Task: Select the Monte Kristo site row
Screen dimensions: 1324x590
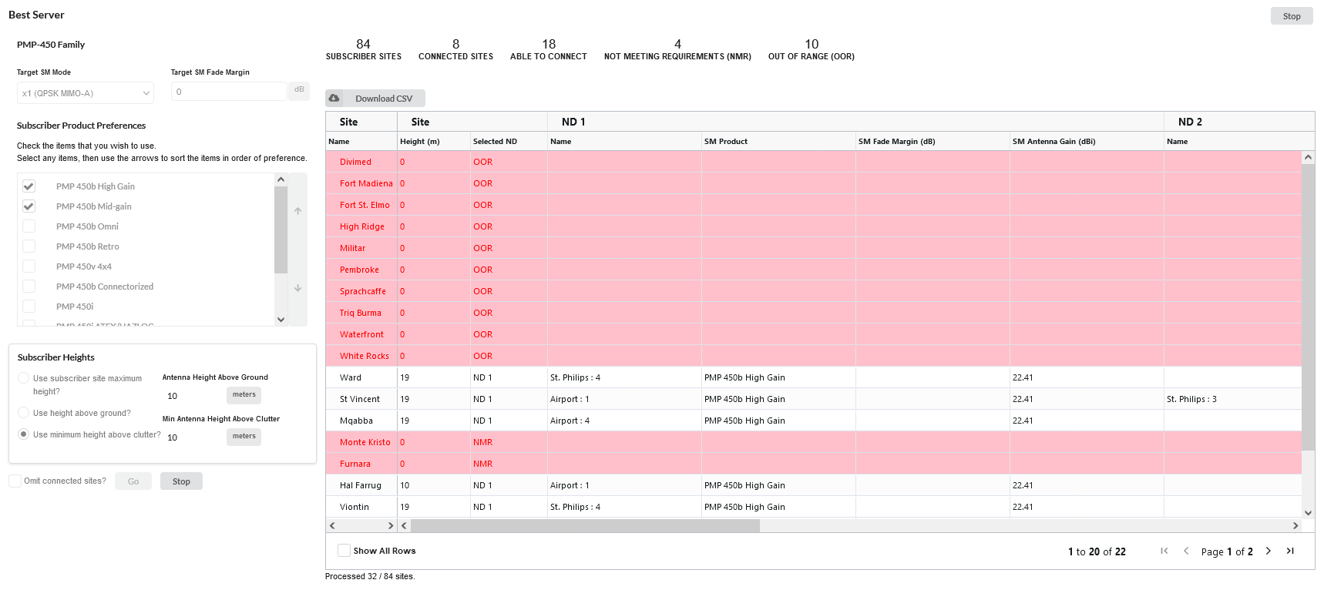Action: point(814,442)
